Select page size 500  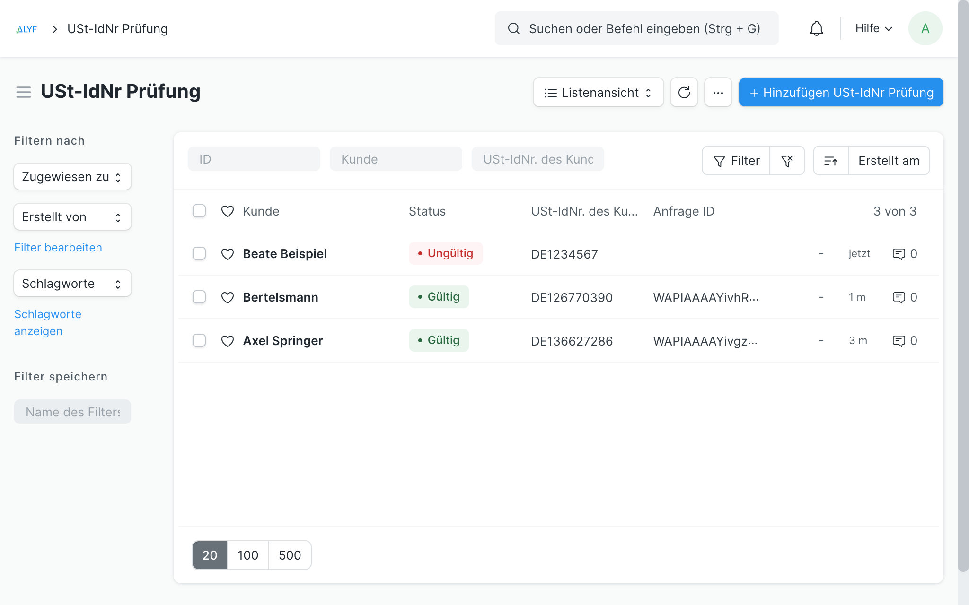pyautogui.click(x=290, y=555)
